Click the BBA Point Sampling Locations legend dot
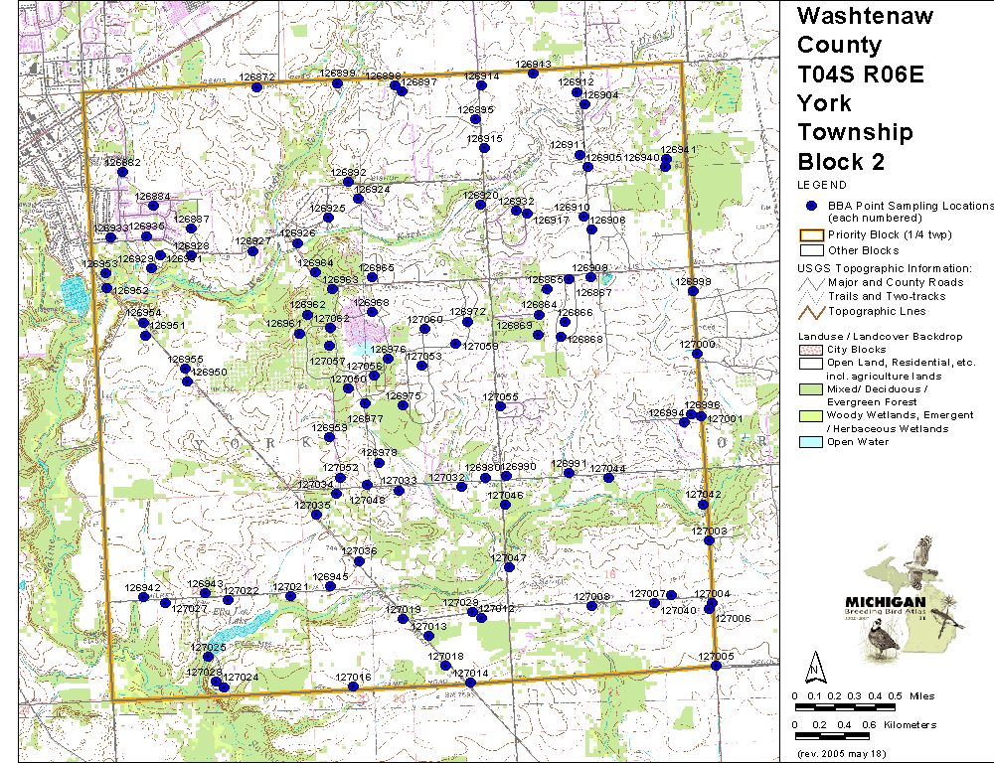Screen dimensions: 994x763 pyautogui.click(x=811, y=205)
